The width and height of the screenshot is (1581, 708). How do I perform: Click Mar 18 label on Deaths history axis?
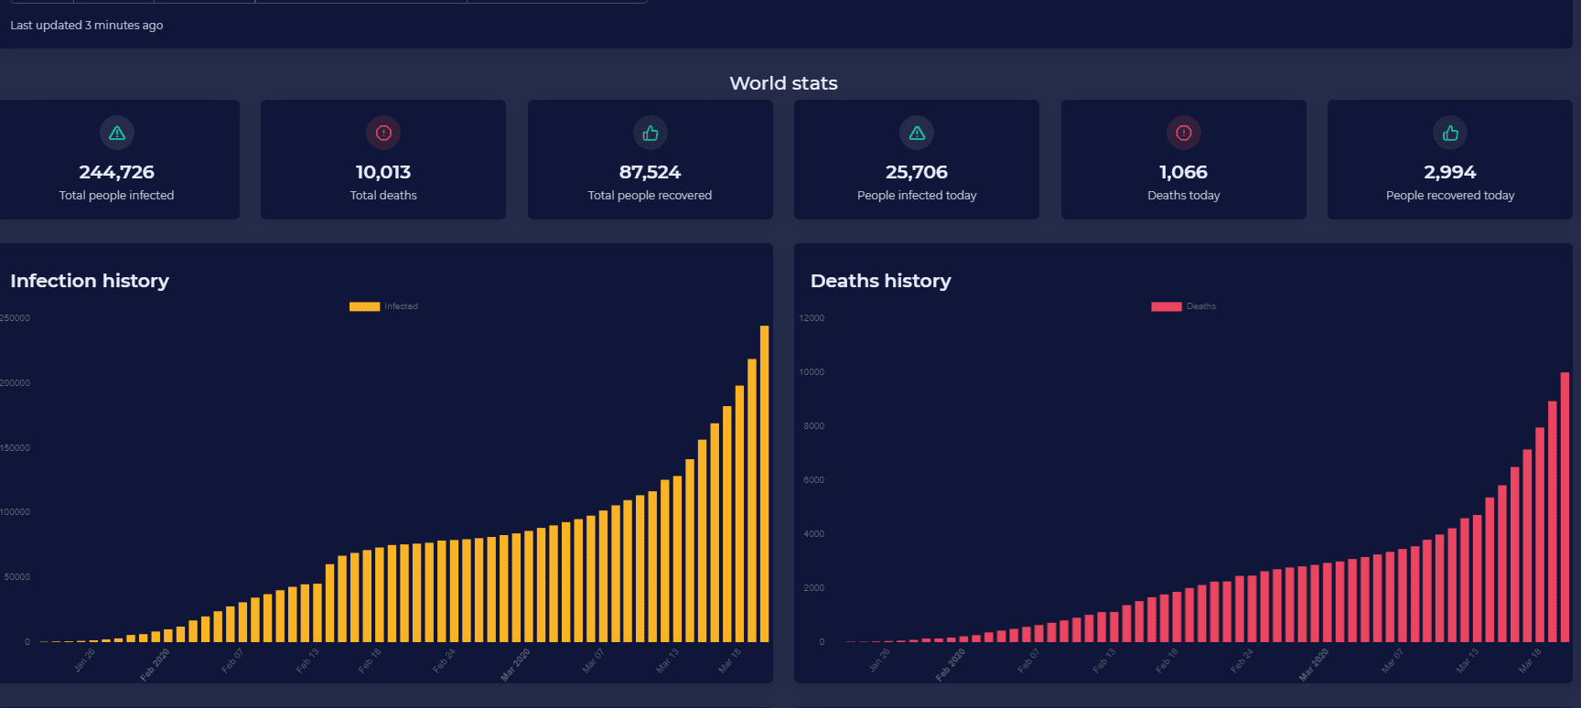[x=1530, y=660]
